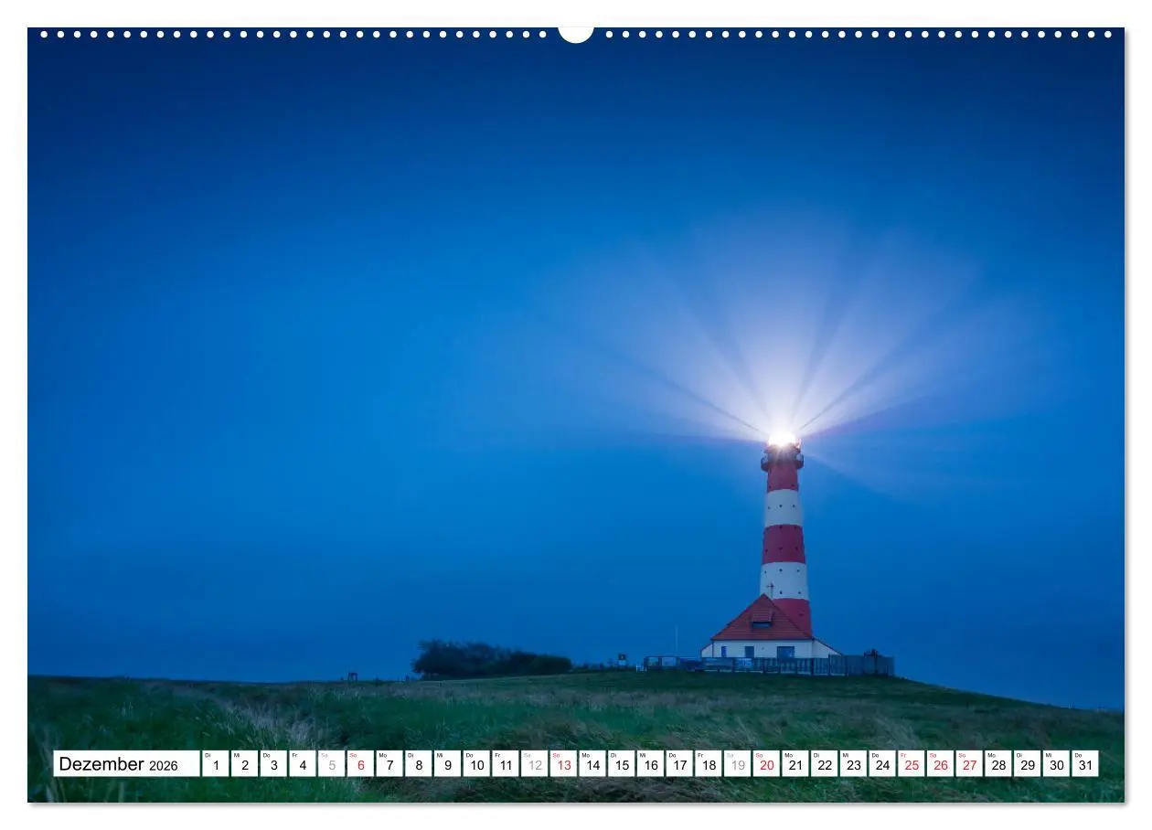Screen dimensions: 1152x830
Task: Click day 9 (Mi) in the calendar strip
Action: click(x=447, y=764)
